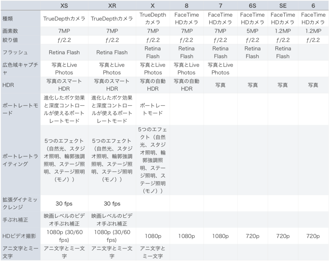Viewport: 329px width, 261px height.
Task: Click アニ文字とミー文字 cell for X
Action: point(153,252)
